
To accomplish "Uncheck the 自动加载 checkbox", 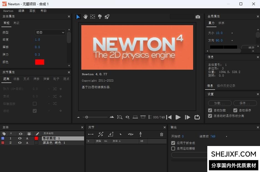I will (x=210, y=110).
